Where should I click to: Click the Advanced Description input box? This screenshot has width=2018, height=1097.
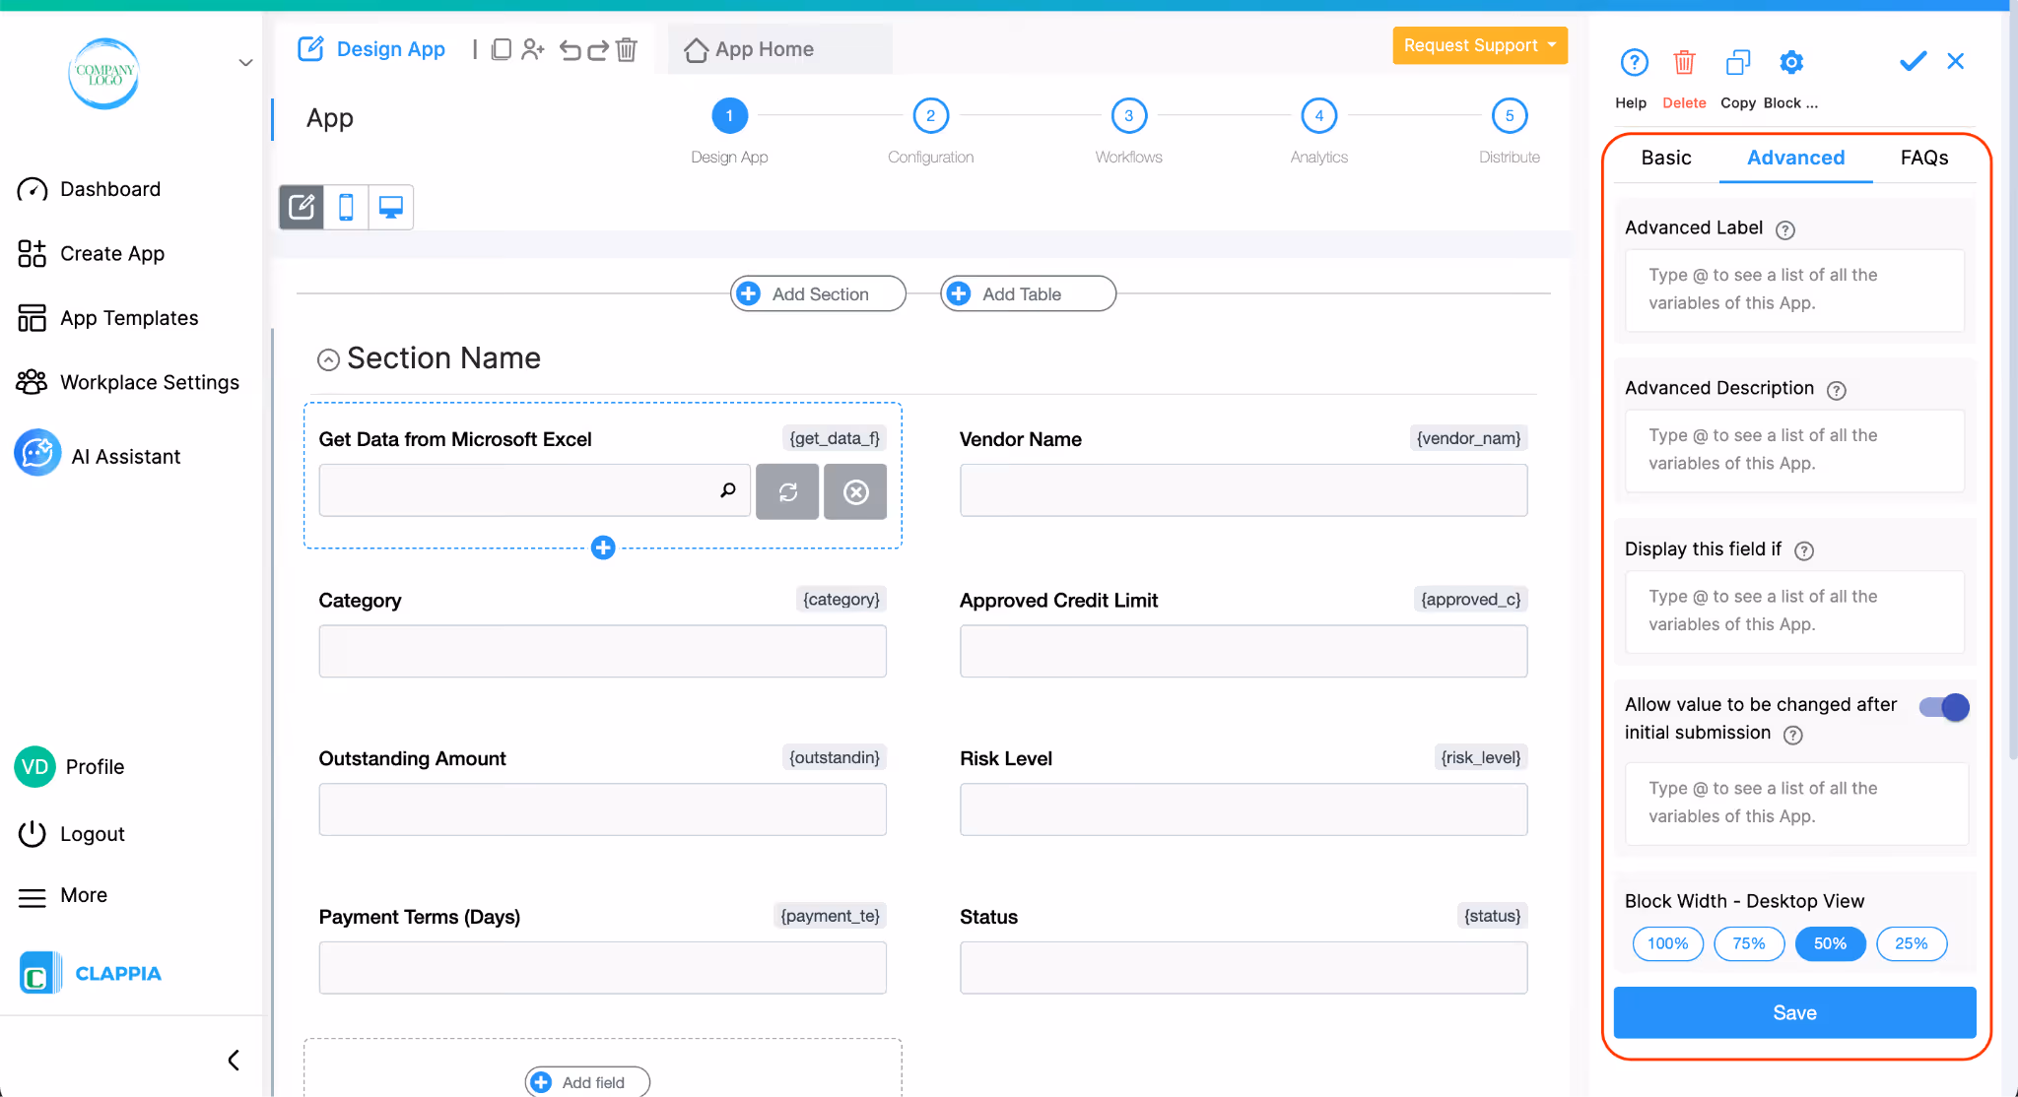(x=1794, y=450)
